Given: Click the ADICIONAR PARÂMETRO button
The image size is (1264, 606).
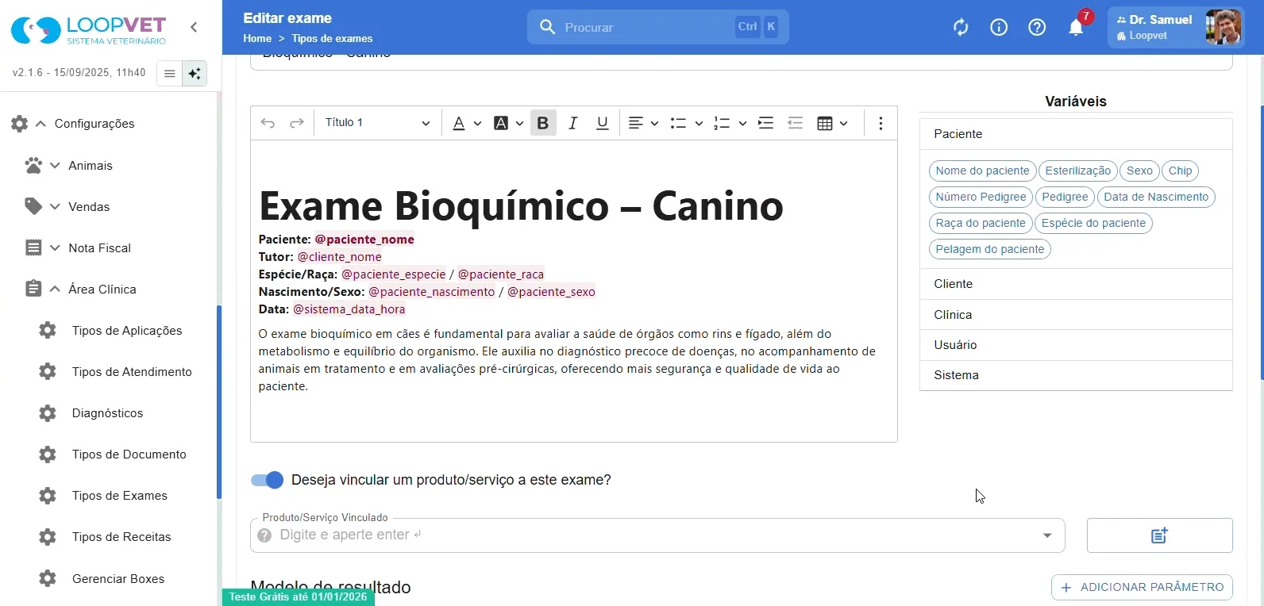Looking at the screenshot, I should click(1142, 587).
